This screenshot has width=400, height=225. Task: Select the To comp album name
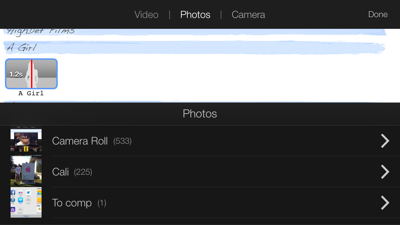coord(72,203)
